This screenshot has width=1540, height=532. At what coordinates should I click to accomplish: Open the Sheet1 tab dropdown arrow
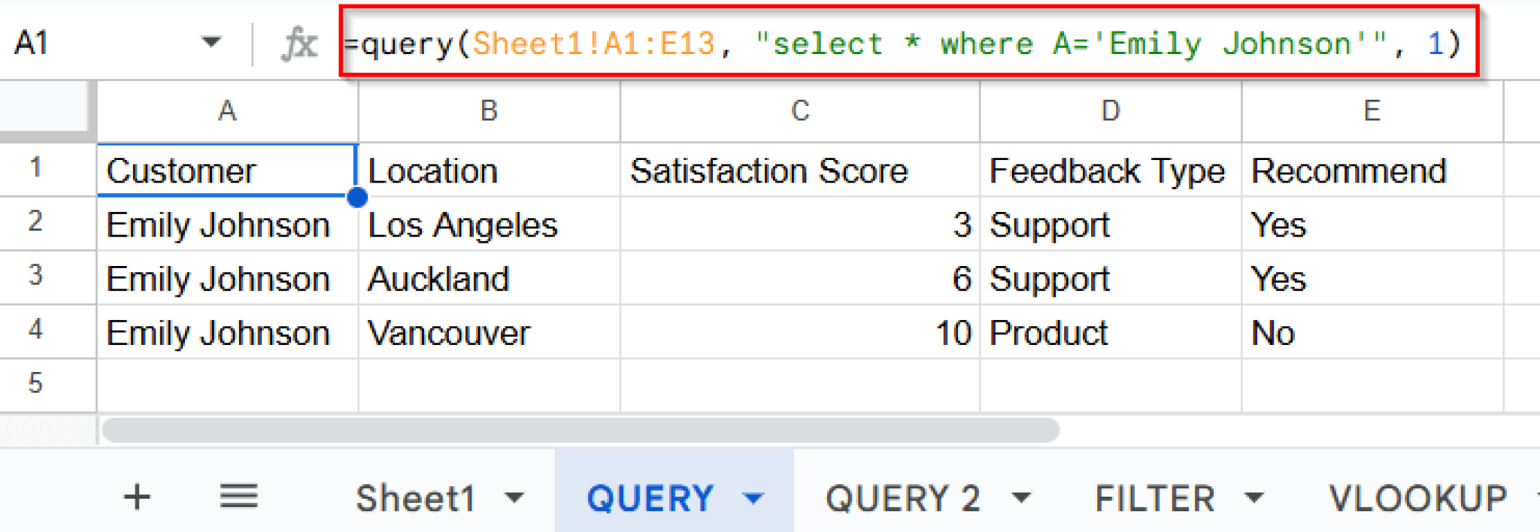point(514,498)
